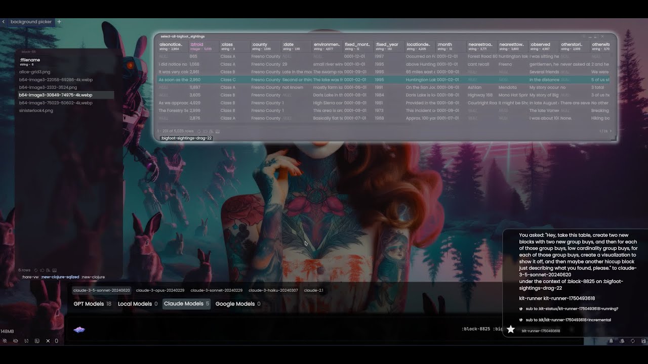The width and height of the screenshot is (648, 364).
Task: Select file sinisterlook4.png
Action: (36, 110)
